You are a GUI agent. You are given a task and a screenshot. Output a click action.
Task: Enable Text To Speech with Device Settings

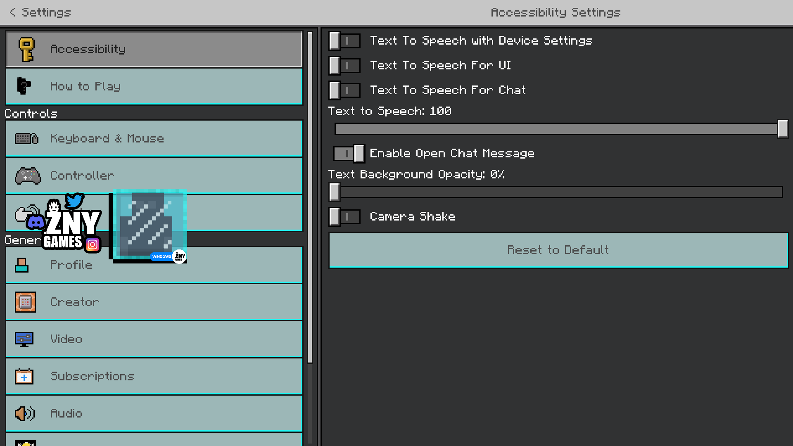click(x=344, y=40)
